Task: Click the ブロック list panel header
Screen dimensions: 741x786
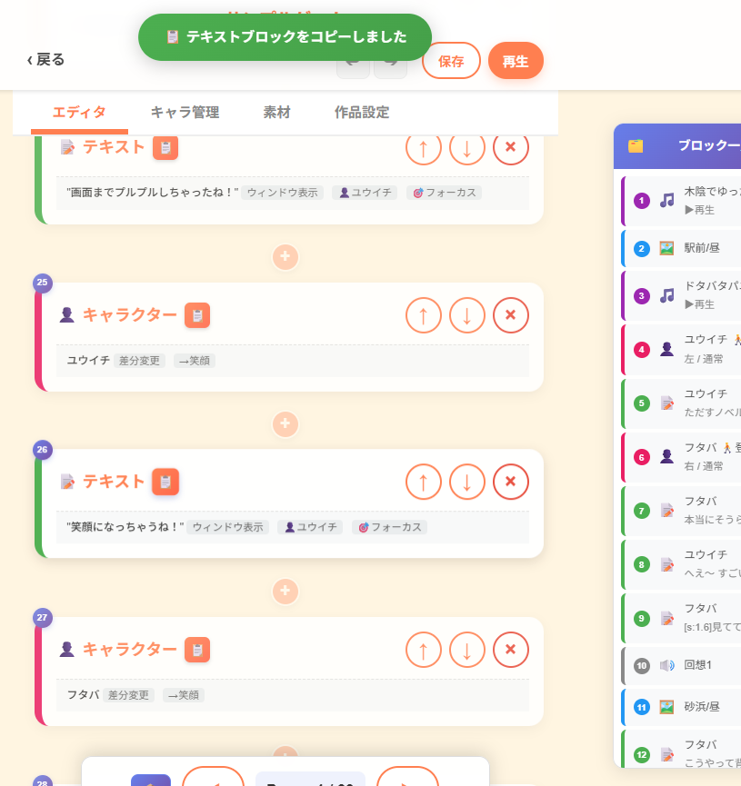Action: (x=677, y=146)
